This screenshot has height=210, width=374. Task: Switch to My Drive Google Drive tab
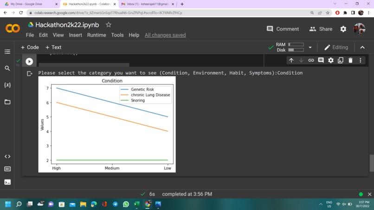(x=30, y=4)
